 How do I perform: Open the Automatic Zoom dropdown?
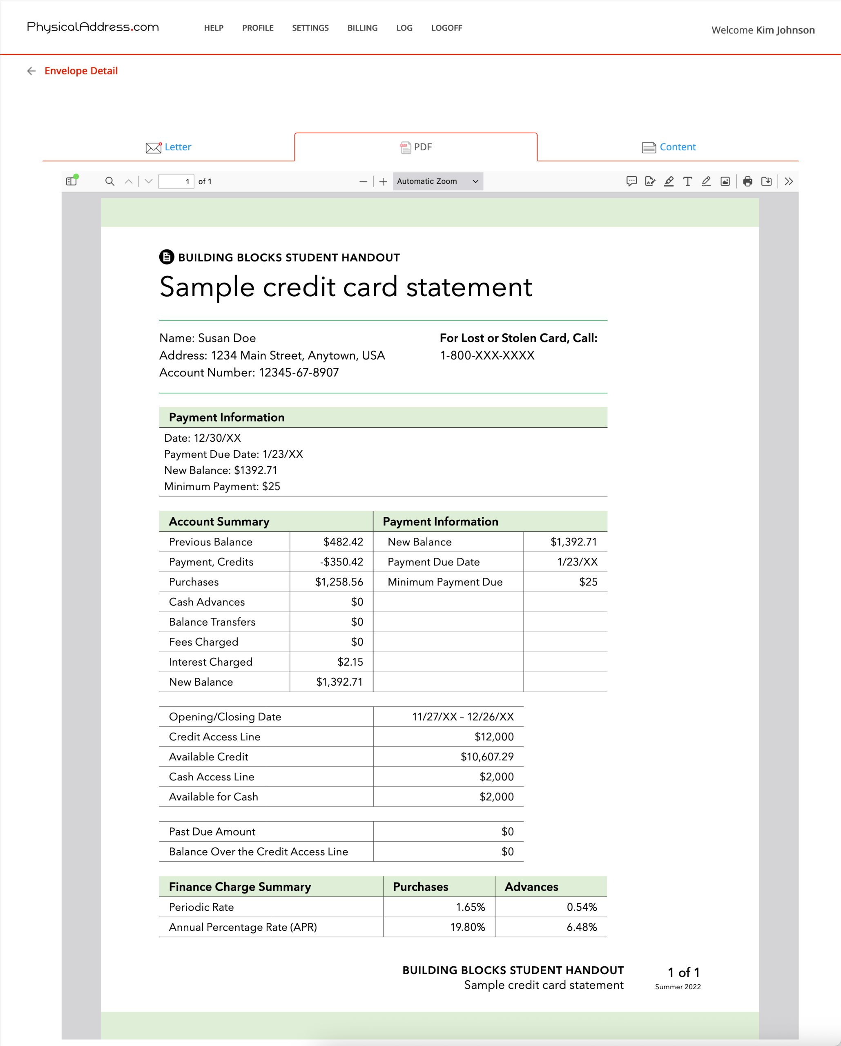[x=437, y=181]
